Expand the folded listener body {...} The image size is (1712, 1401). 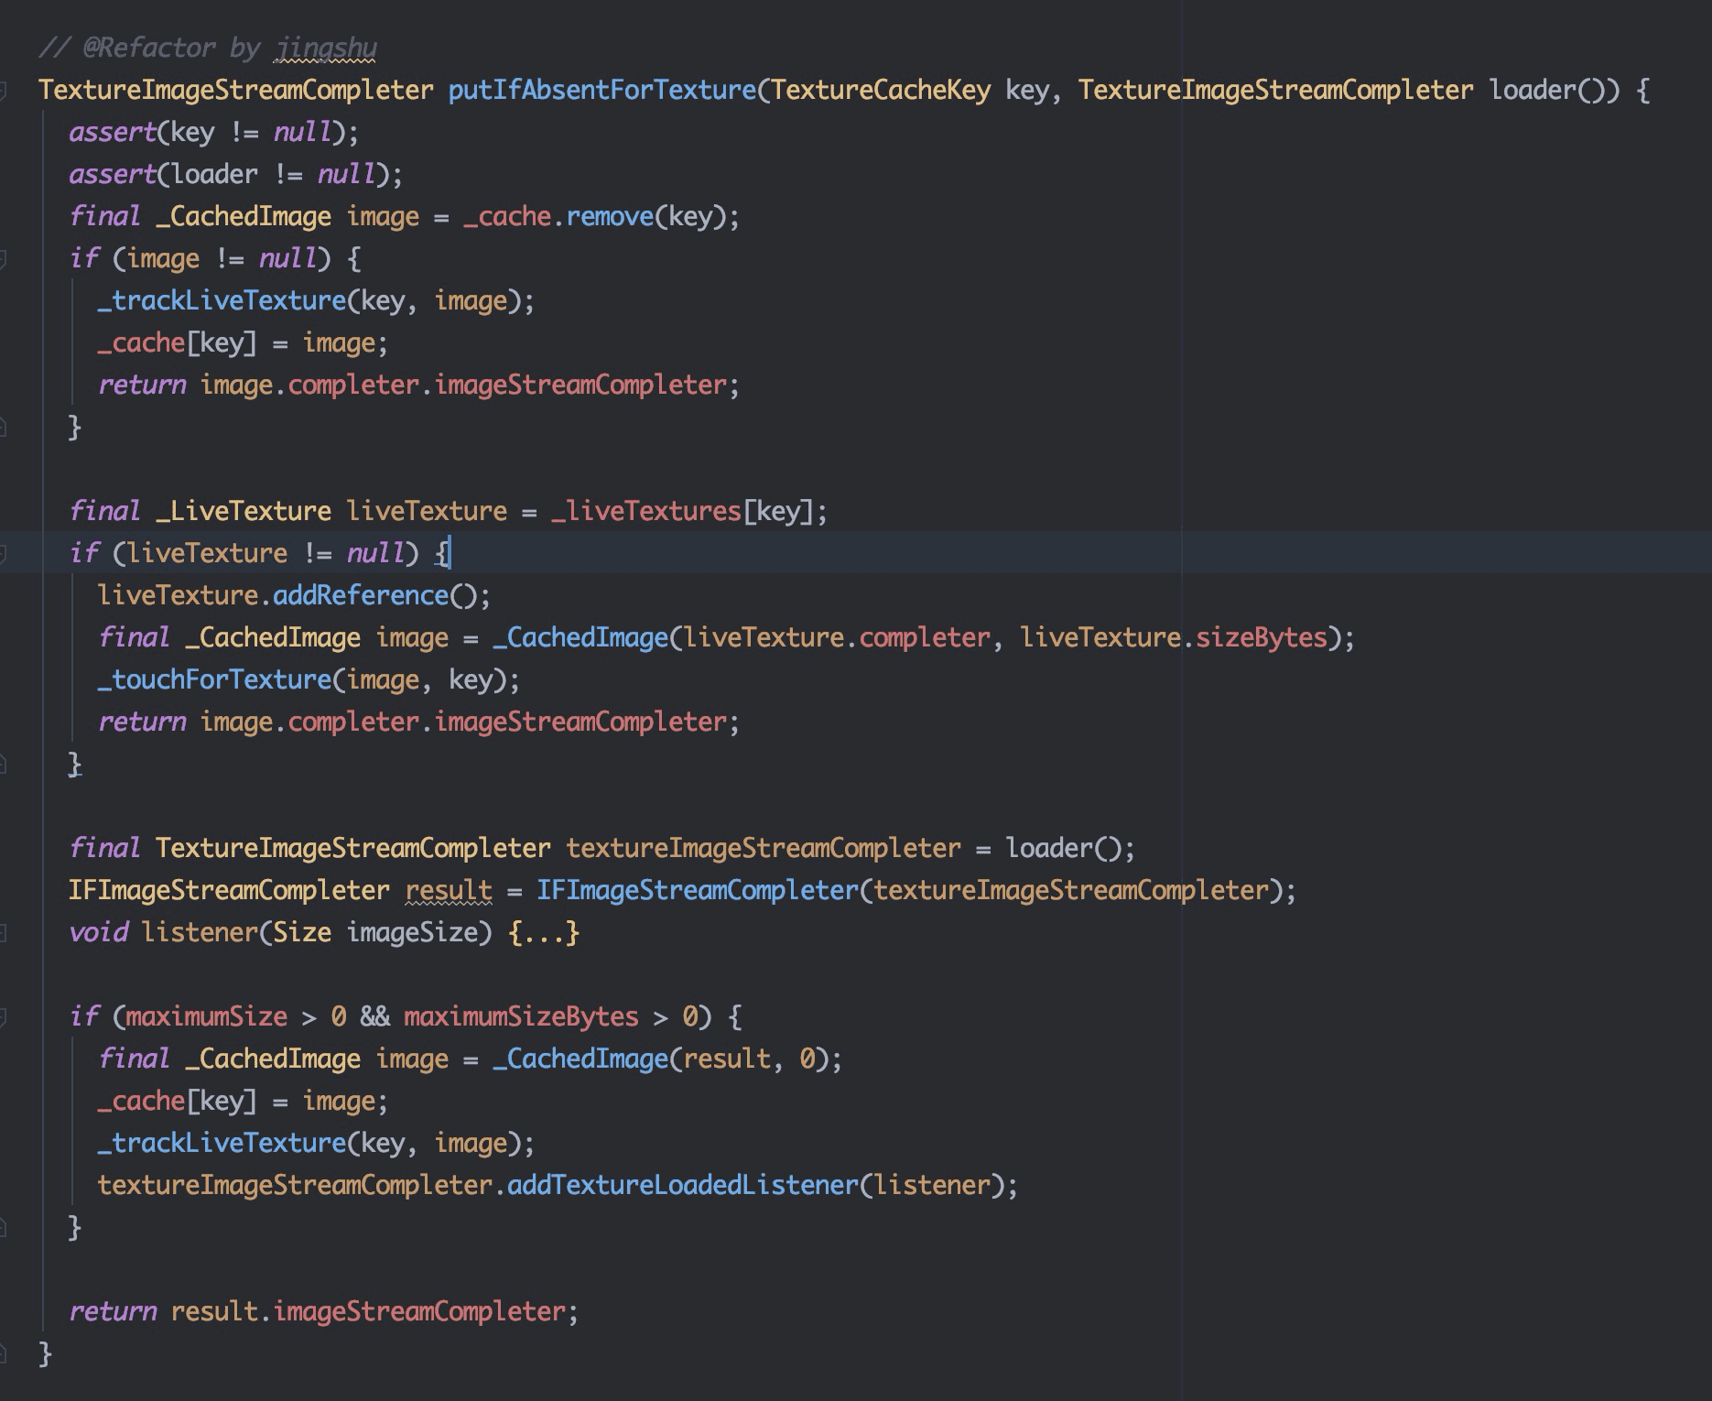544,932
